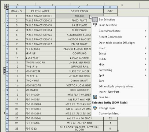
Task: Click the table split handle on left edge
Action: click(5, 71)
